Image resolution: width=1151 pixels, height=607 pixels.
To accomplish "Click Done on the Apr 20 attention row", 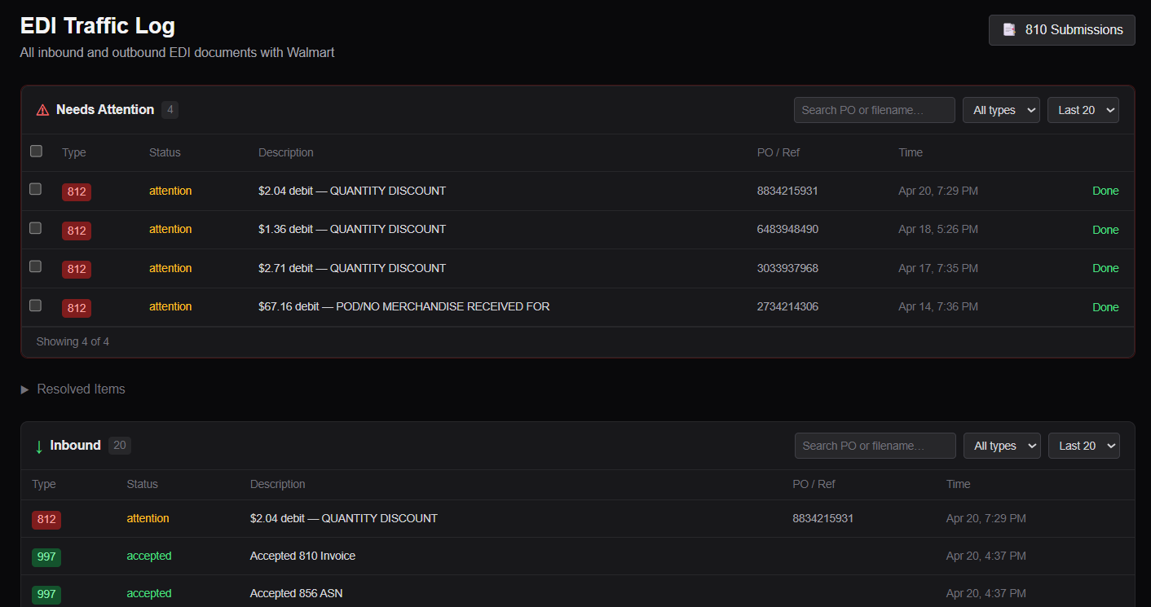I will [1105, 190].
